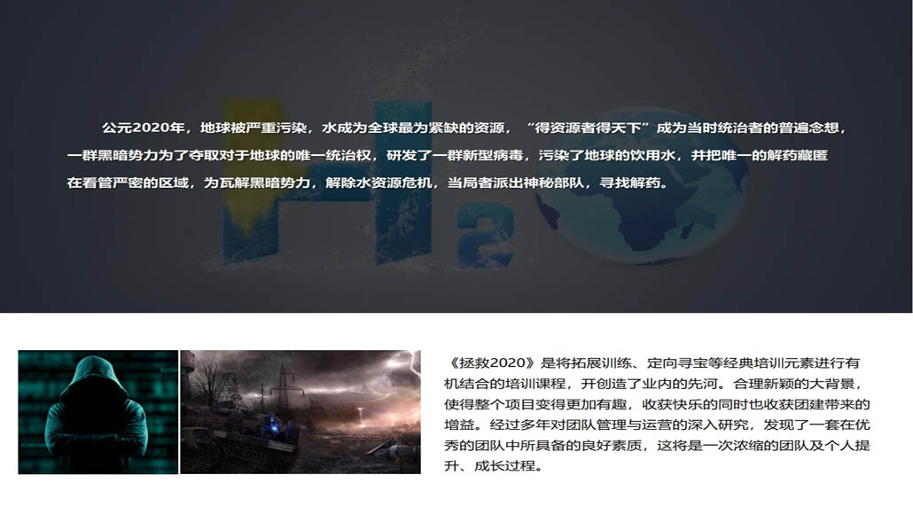The image size is (913, 514).
Task: Click the quoted phrase "得资源者得天下"
Action: pos(588,128)
